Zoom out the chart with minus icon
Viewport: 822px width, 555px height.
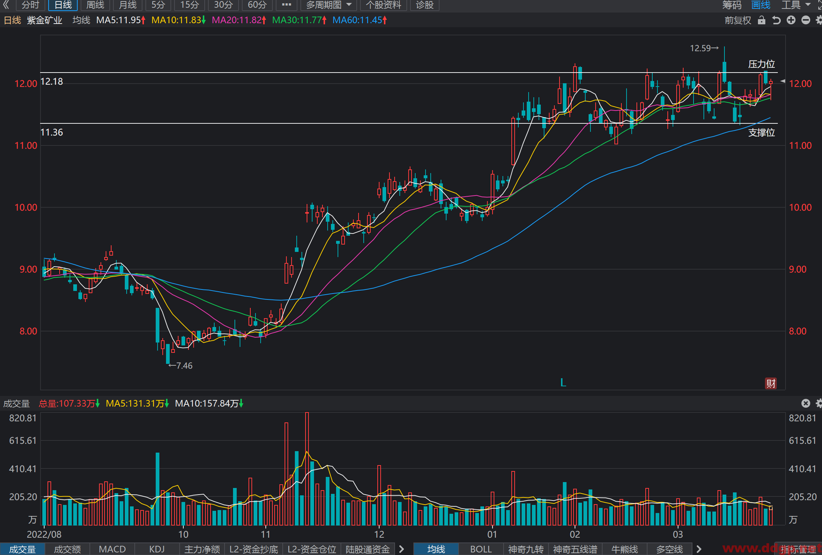[806, 20]
